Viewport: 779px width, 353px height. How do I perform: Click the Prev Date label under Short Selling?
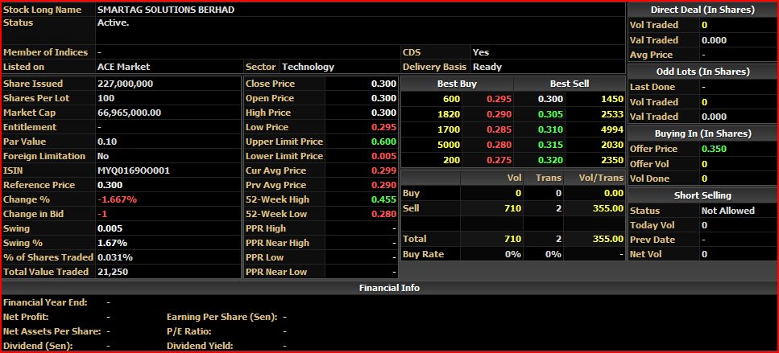pyautogui.click(x=653, y=240)
